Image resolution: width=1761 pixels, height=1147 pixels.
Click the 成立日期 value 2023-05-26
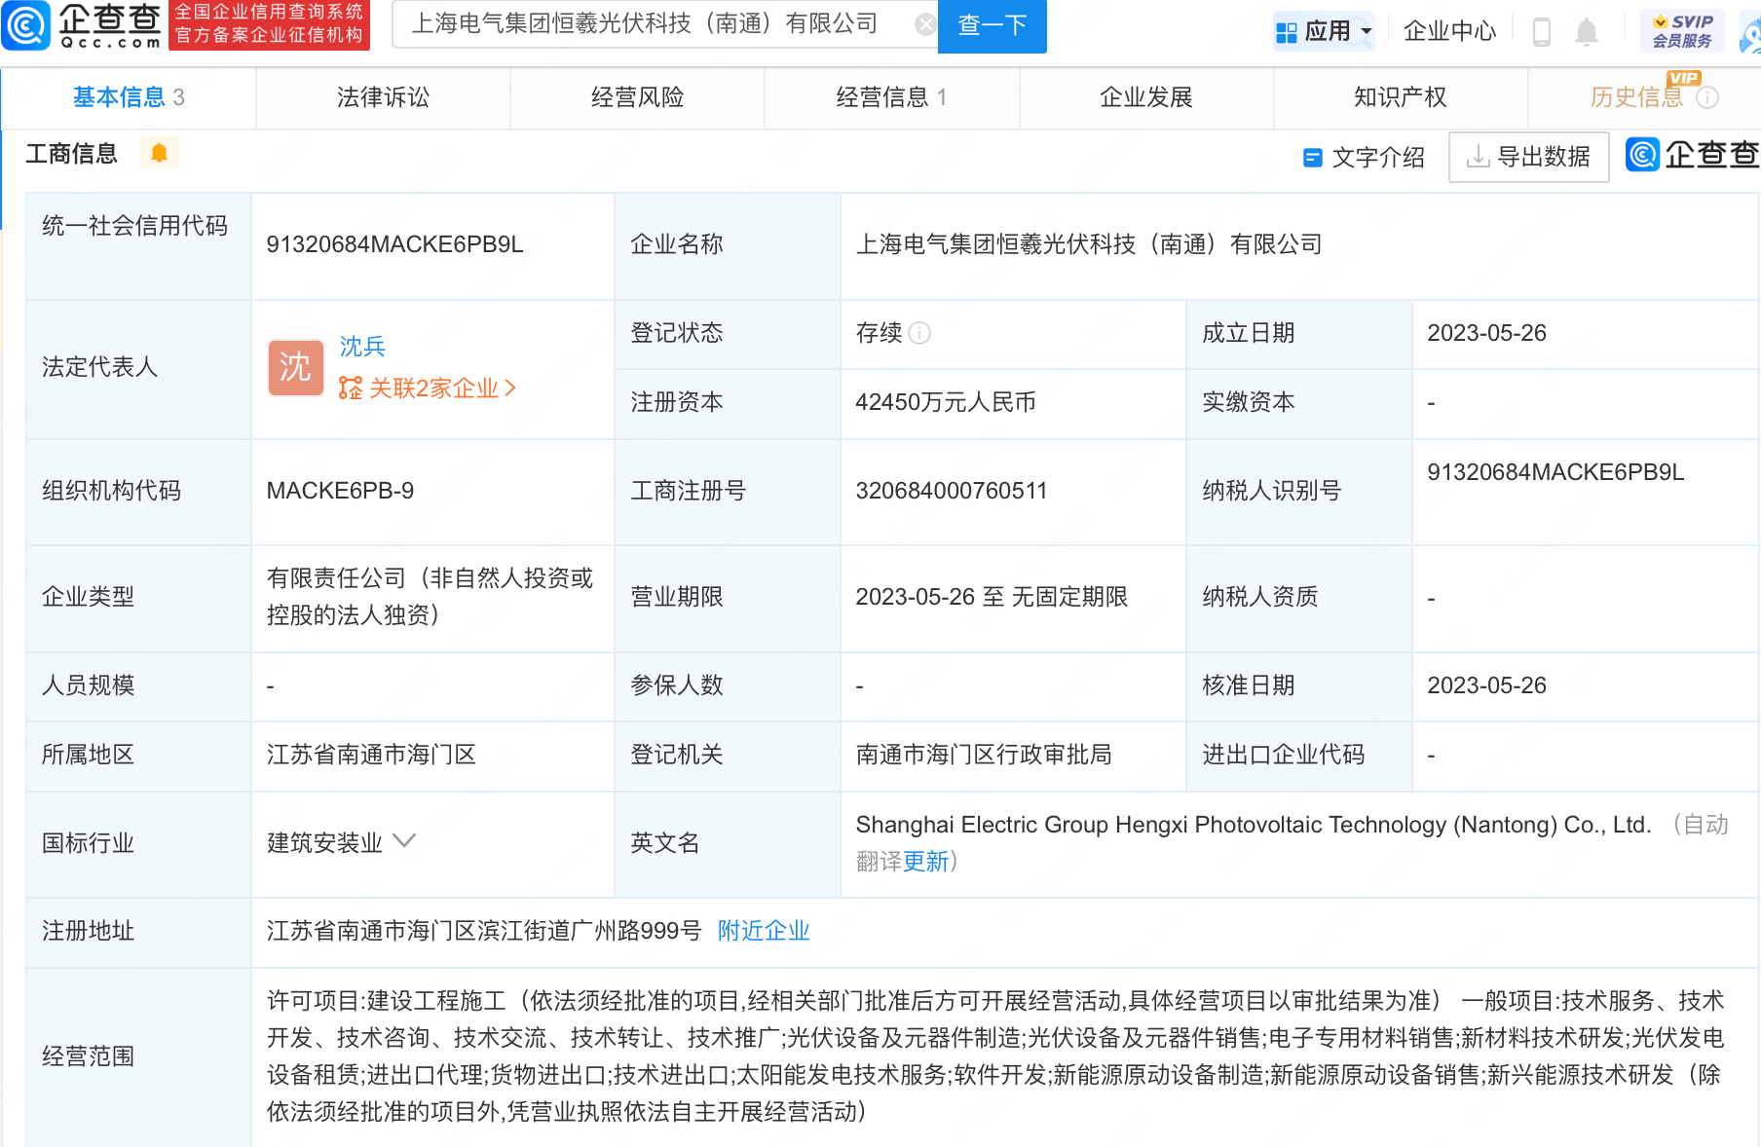(1486, 333)
